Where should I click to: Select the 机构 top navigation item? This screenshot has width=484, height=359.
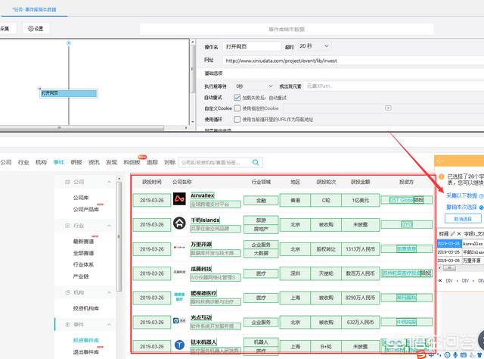[x=41, y=162]
